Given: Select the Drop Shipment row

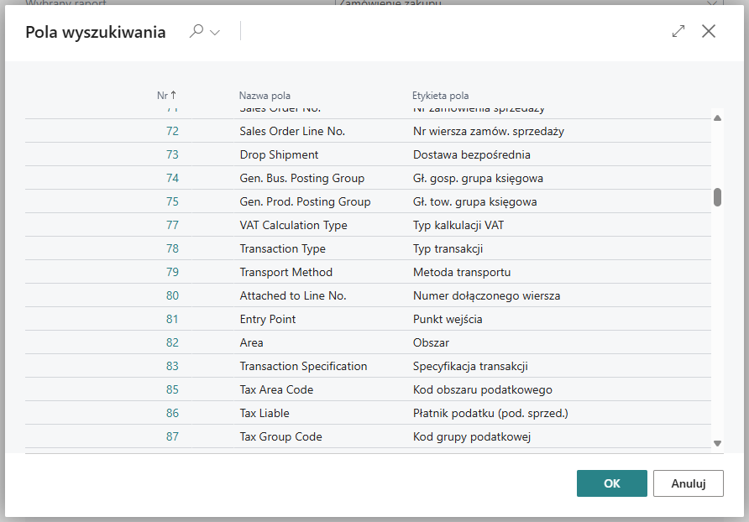Looking at the screenshot, I should pyautogui.click(x=279, y=154).
